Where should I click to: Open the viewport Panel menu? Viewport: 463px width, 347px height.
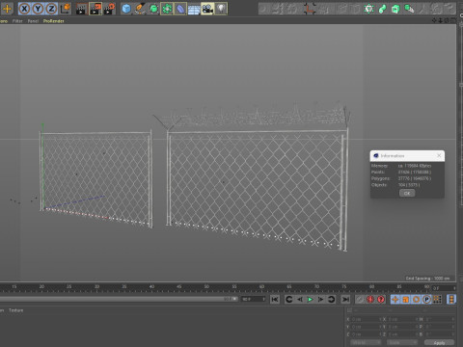pyautogui.click(x=33, y=21)
